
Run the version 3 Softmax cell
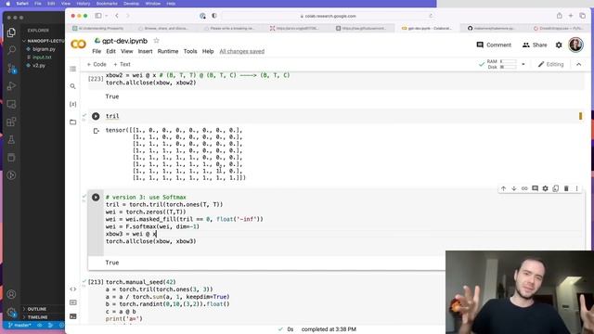point(96,198)
